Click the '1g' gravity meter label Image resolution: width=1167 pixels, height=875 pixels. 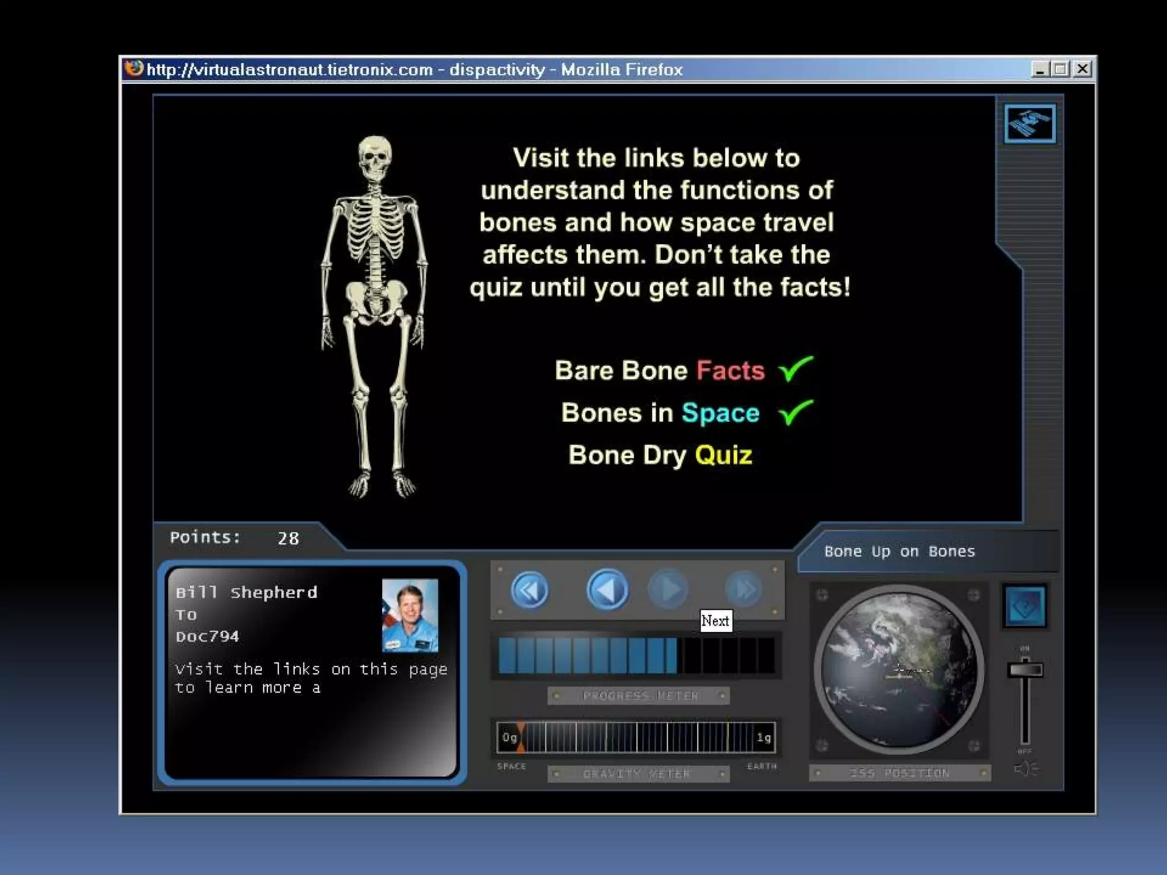[764, 738]
